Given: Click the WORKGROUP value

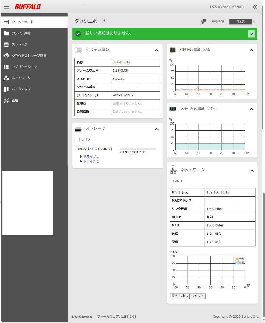Looking at the screenshot, I should coord(123,95).
